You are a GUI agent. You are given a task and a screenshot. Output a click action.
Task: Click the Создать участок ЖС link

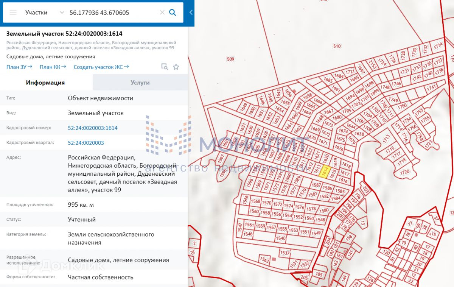(101, 67)
